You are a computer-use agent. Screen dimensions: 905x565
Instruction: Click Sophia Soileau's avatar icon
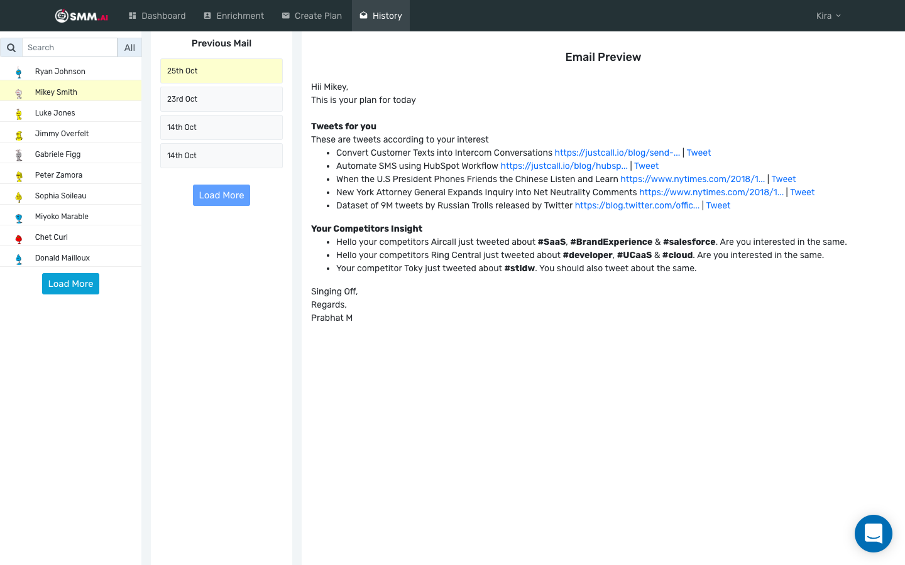(19, 196)
